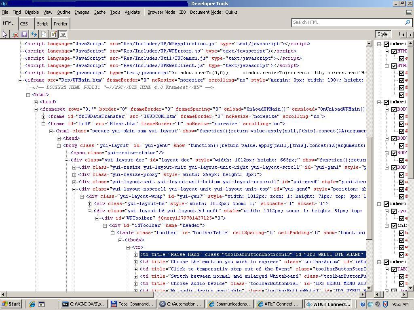This screenshot has height=310, width=414.
Task: Click the Windows Start button
Action: [x=11, y=304]
